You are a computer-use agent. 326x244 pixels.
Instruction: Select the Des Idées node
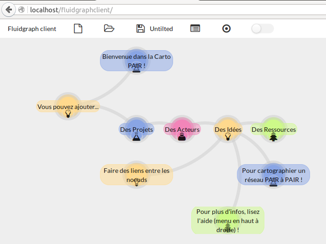pos(228,129)
